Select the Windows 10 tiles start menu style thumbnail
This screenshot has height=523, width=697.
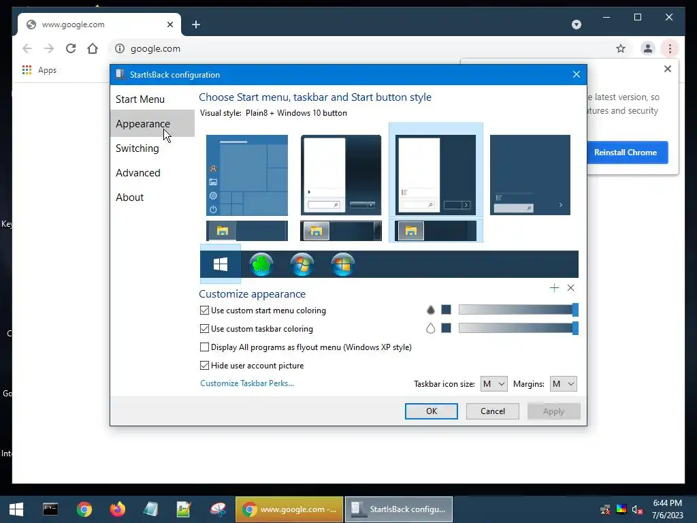(x=247, y=175)
